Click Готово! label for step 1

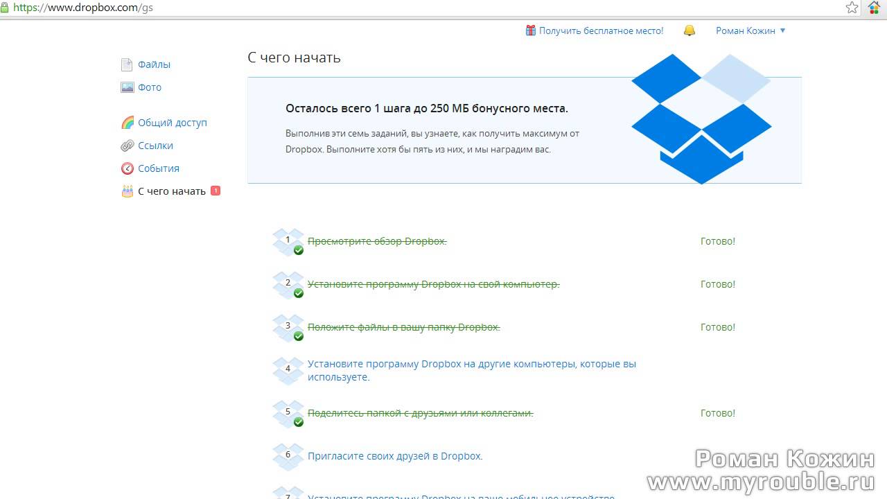718,241
